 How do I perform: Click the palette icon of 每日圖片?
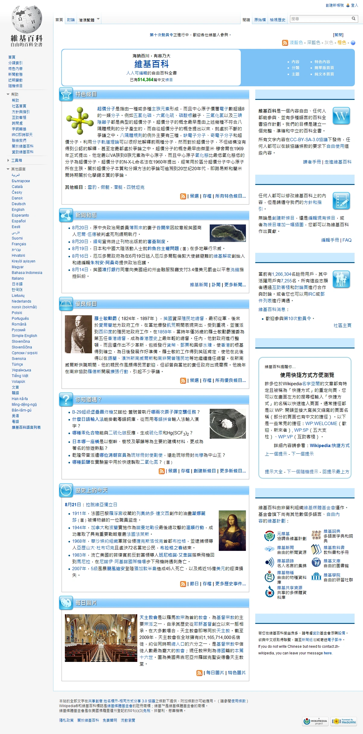(x=66, y=603)
